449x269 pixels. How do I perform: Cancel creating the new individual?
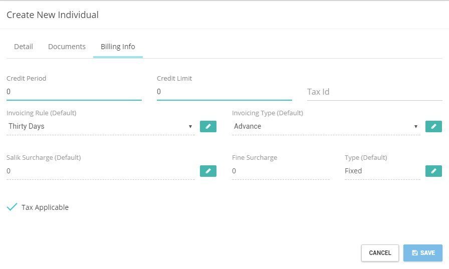tap(380, 253)
